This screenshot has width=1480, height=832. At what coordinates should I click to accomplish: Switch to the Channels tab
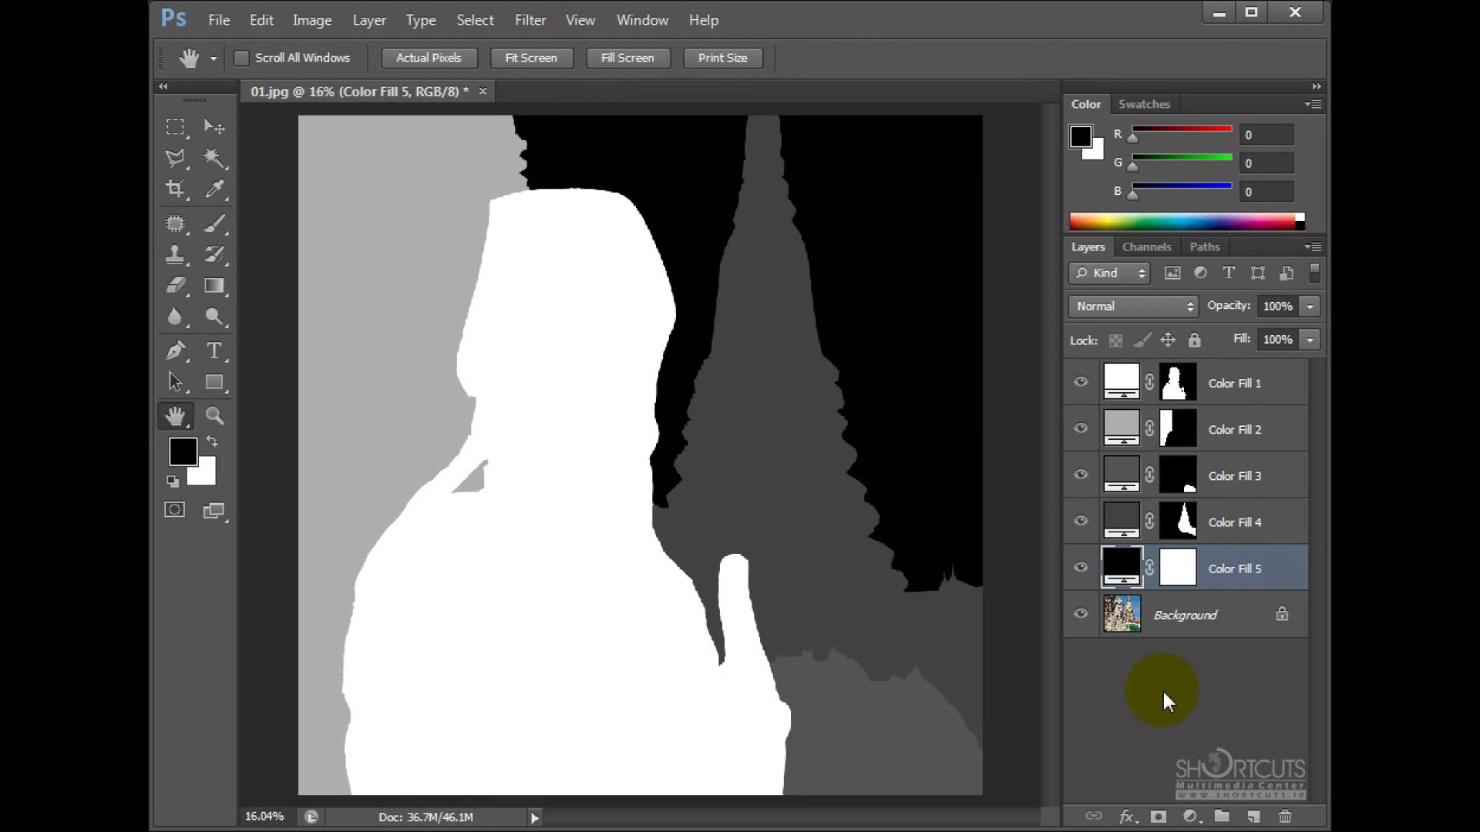point(1146,247)
